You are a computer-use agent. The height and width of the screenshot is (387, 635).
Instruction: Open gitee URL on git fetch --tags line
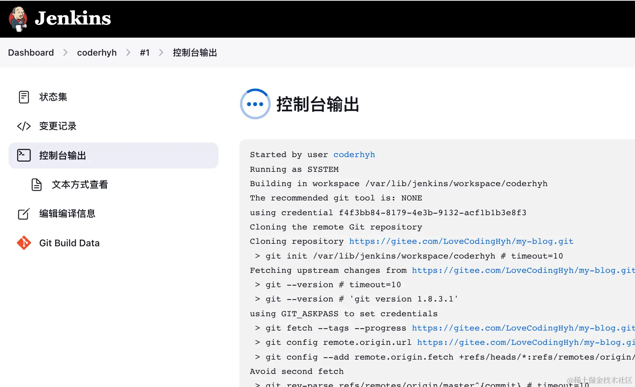(523, 328)
